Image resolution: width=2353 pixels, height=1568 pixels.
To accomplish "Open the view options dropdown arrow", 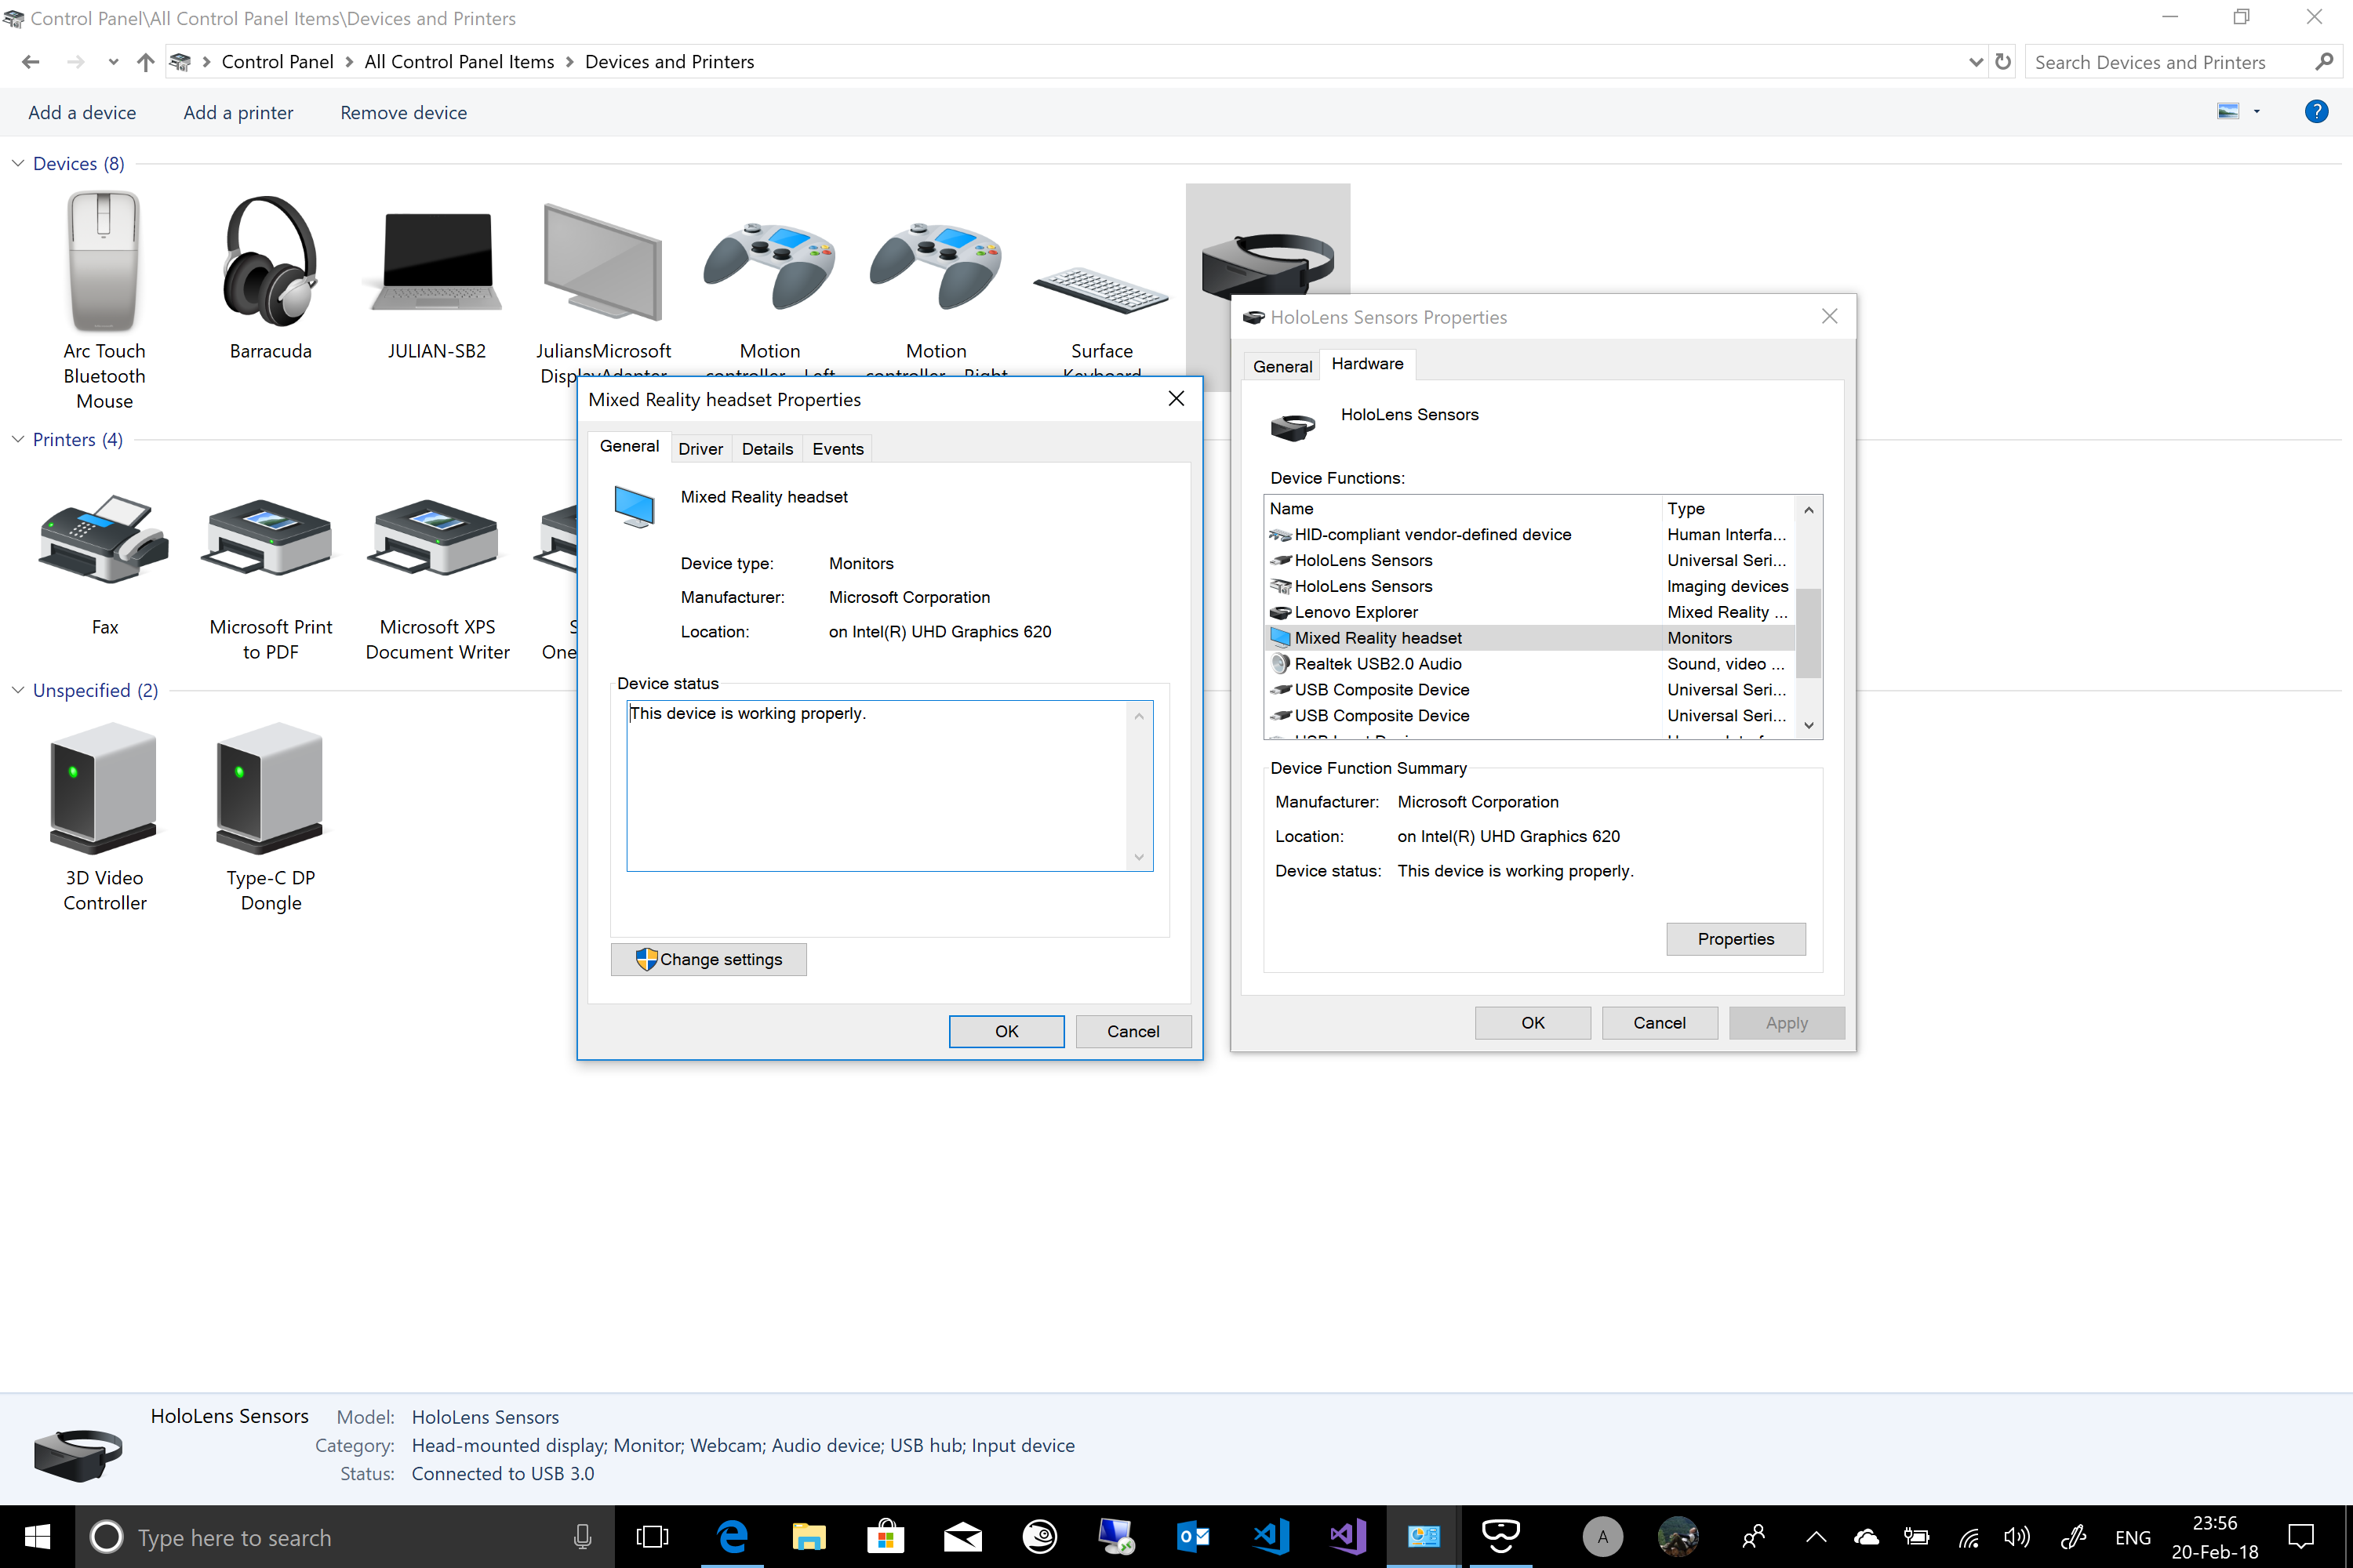I will (x=2256, y=111).
